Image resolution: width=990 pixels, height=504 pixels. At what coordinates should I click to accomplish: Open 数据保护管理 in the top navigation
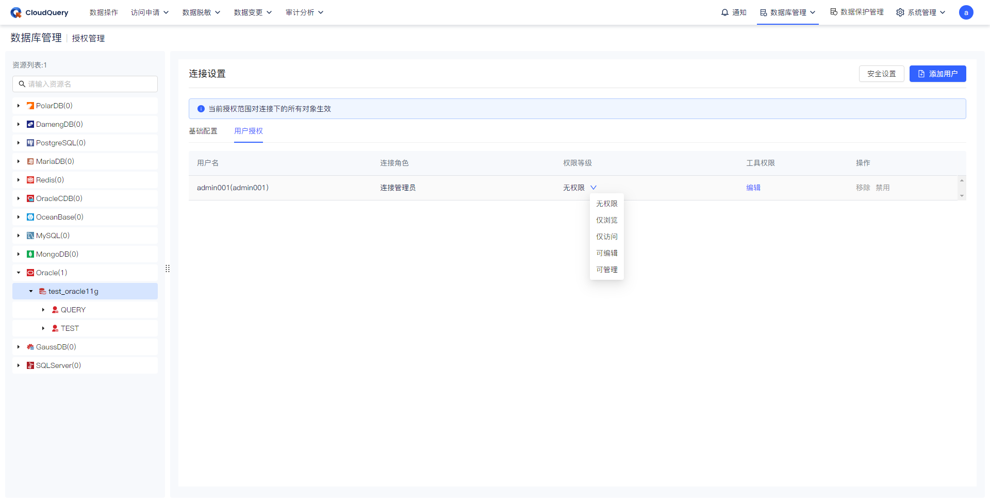857,12
